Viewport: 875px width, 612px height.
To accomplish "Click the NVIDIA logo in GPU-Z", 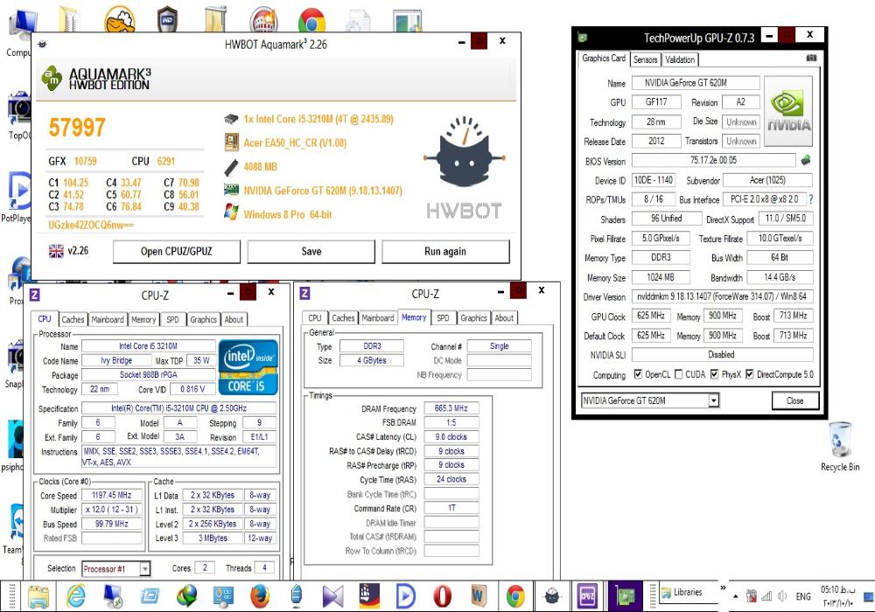I will [x=788, y=112].
